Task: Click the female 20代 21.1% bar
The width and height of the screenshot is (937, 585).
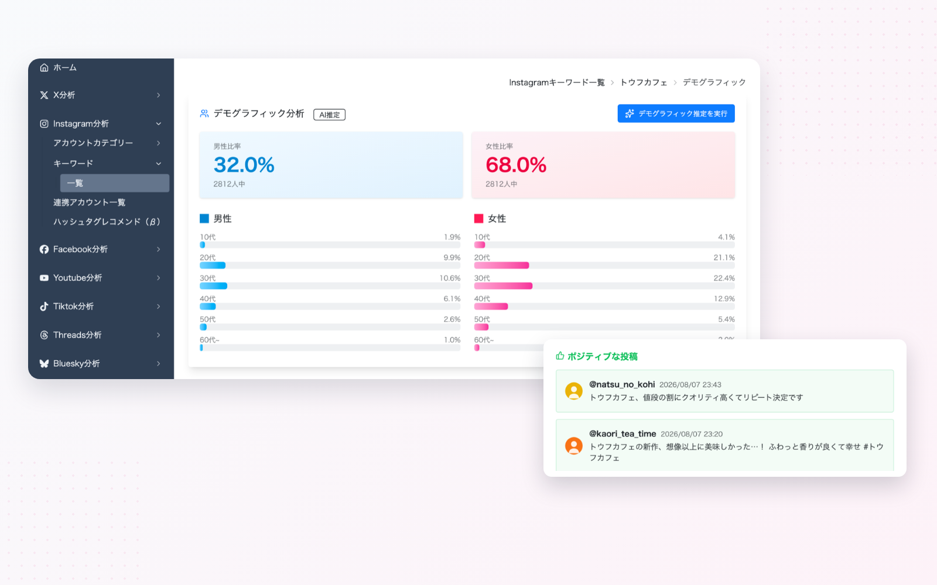Action: pyautogui.click(x=501, y=266)
